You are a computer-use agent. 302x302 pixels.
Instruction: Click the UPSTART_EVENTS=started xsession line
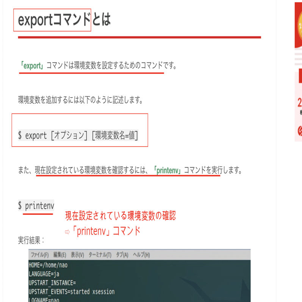(72, 292)
